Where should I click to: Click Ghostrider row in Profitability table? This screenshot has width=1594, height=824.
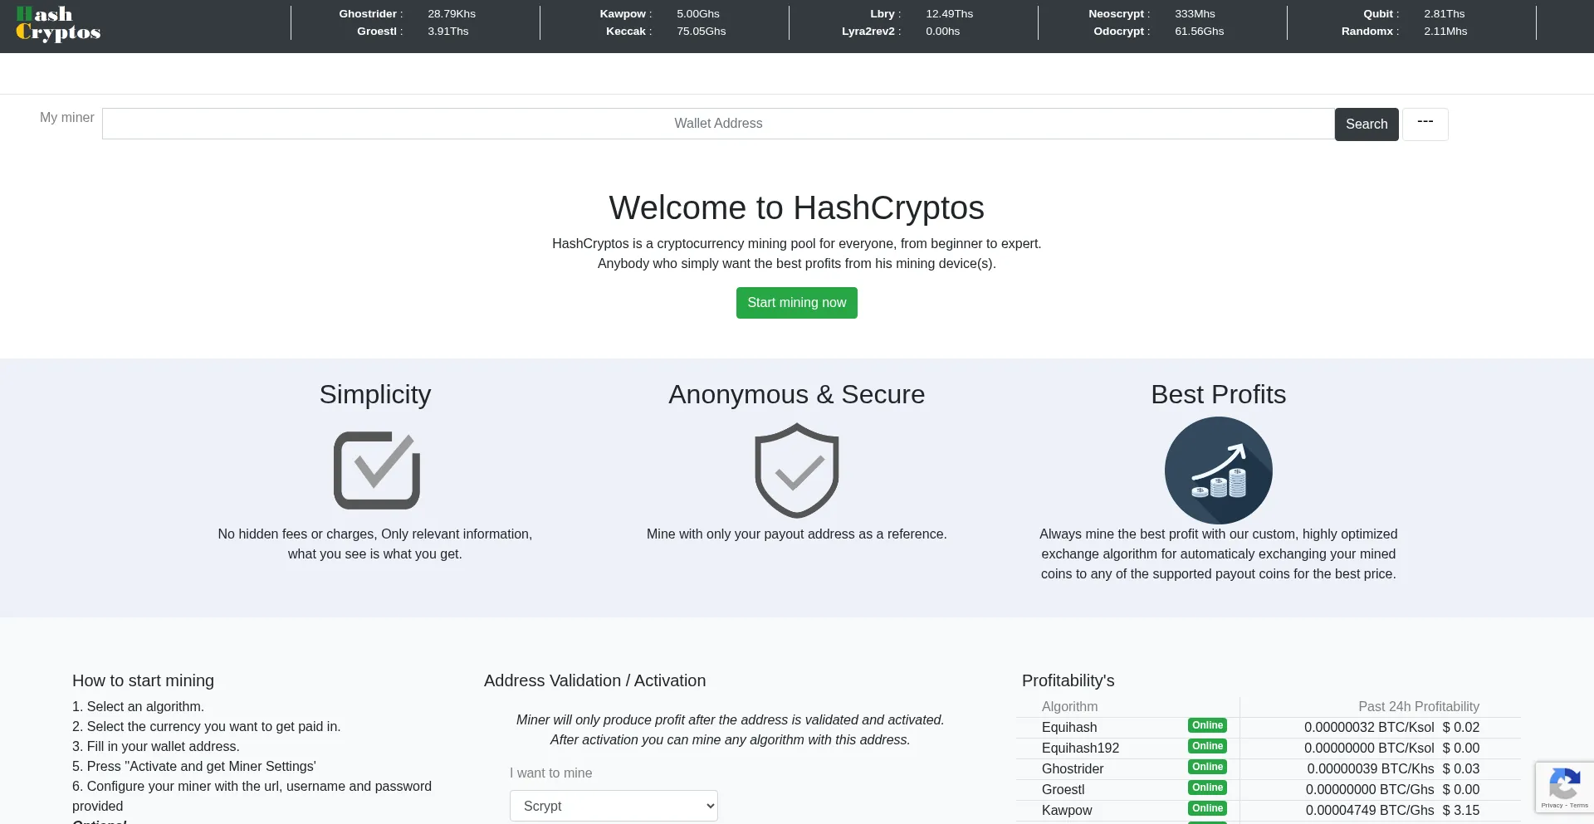1269,769
